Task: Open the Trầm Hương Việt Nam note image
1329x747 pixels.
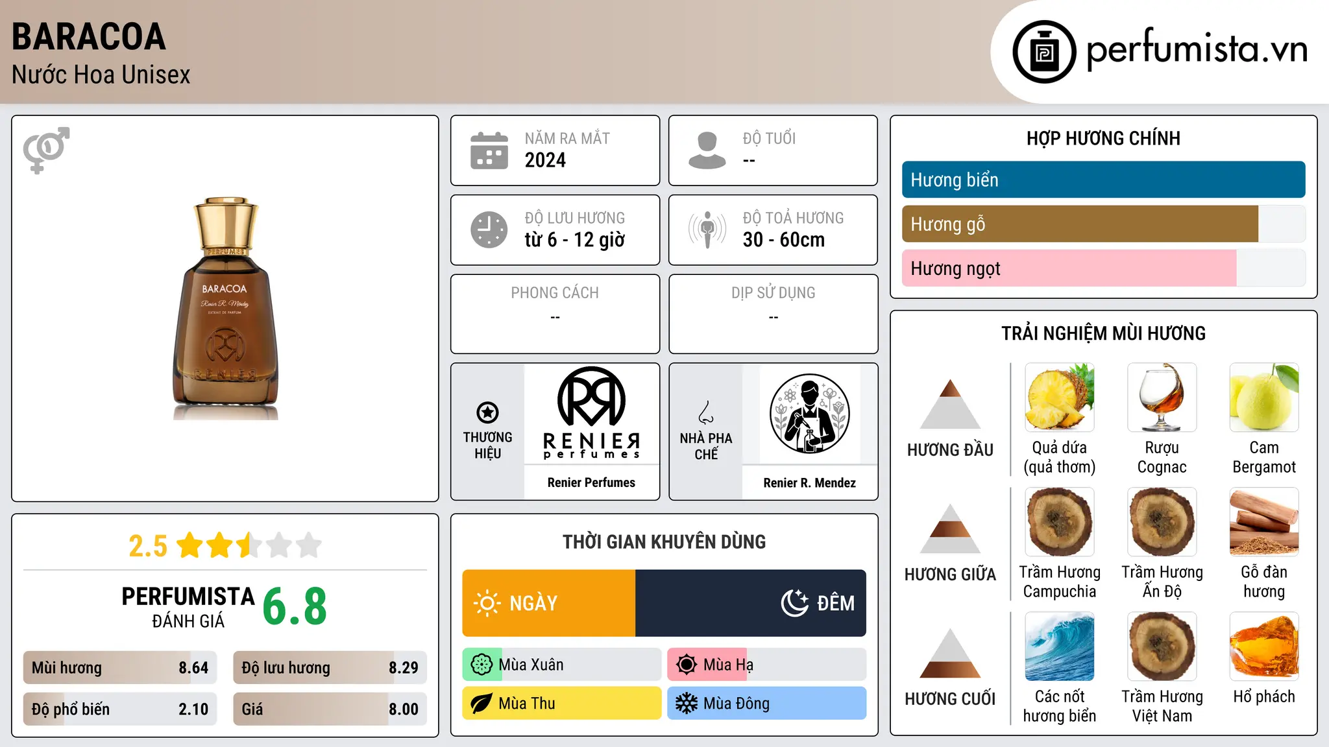Action: pyautogui.click(x=1162, y=646)
